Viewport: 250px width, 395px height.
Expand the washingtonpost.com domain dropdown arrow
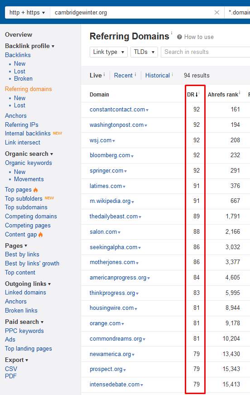(146, 125)
